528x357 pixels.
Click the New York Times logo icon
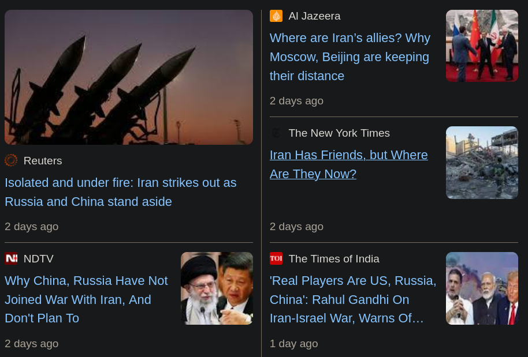276,133
